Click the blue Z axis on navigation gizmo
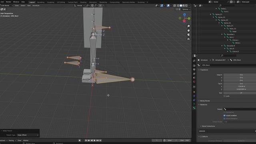 click(x=184, y=14)
